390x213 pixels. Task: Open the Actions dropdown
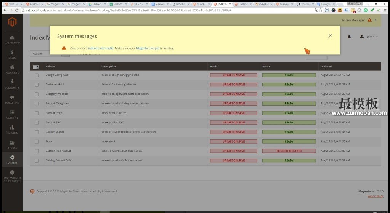pyautogui.click(x=50, y=53)
